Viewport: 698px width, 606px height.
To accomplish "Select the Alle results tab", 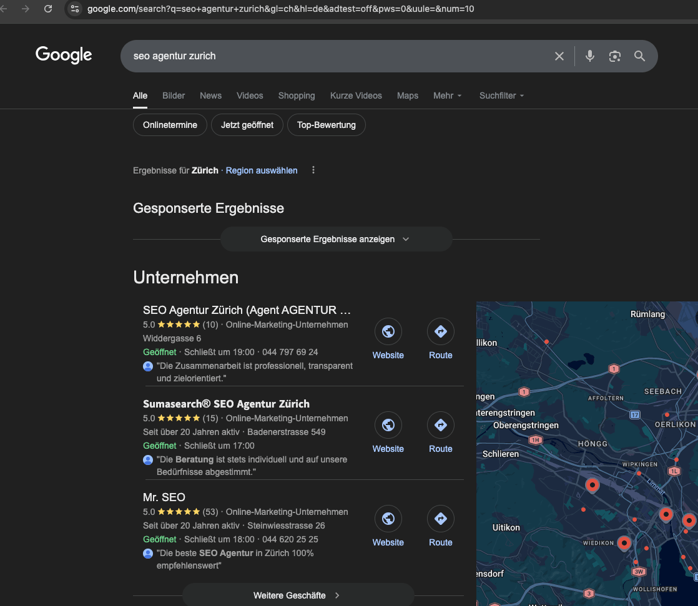I will click(x=140, y=95).
